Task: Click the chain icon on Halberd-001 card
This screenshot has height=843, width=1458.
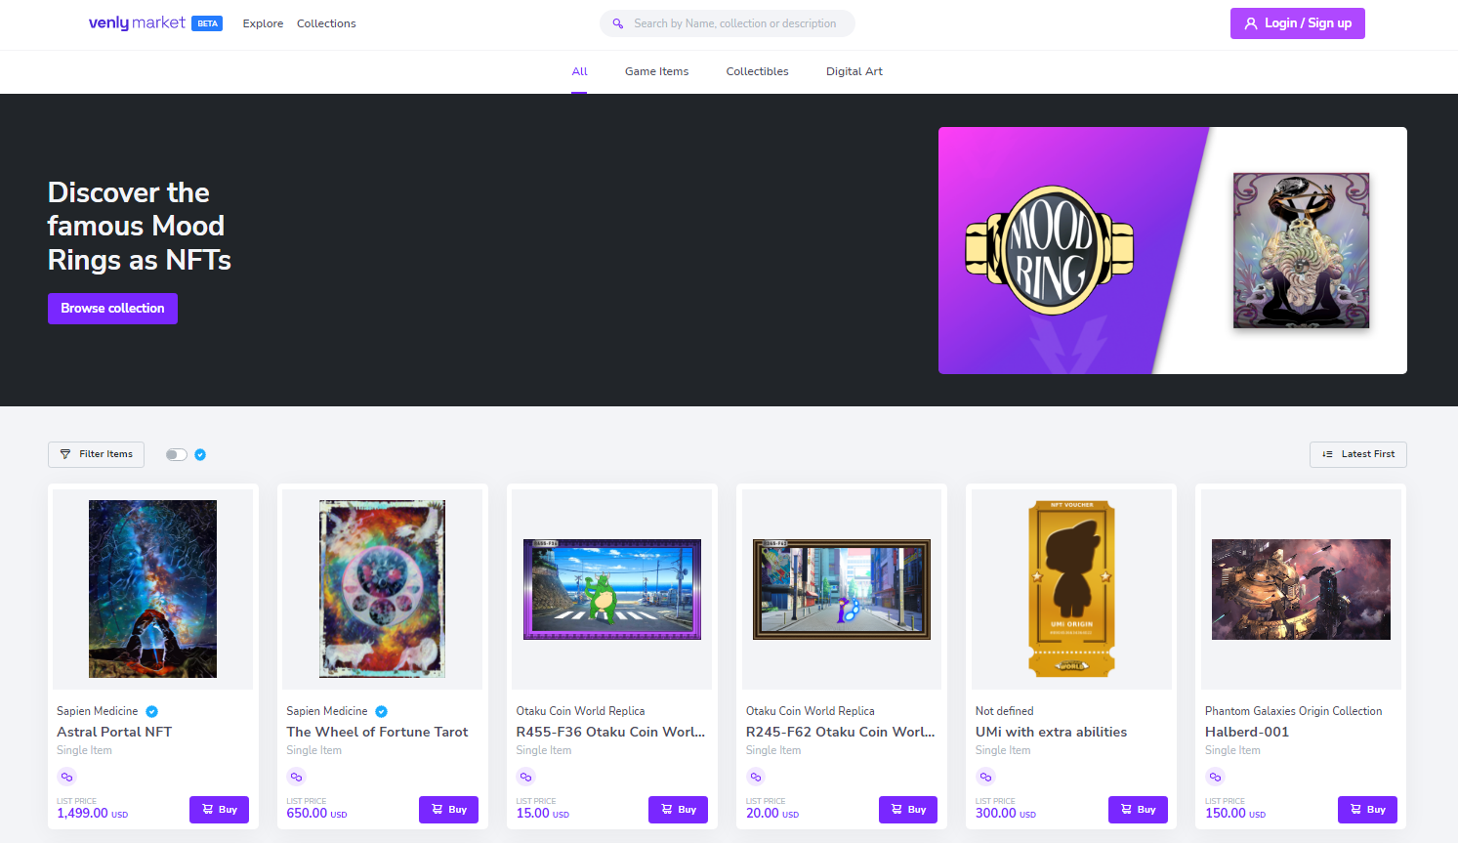Action: coord(1215,777)
